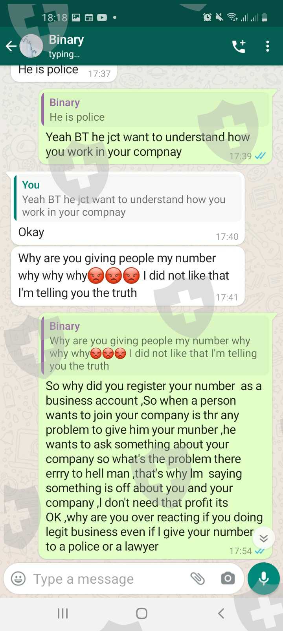This screenshot has width=283, height=631.
Task: Tap the Binary contact name in header
Action: (66, 40)
